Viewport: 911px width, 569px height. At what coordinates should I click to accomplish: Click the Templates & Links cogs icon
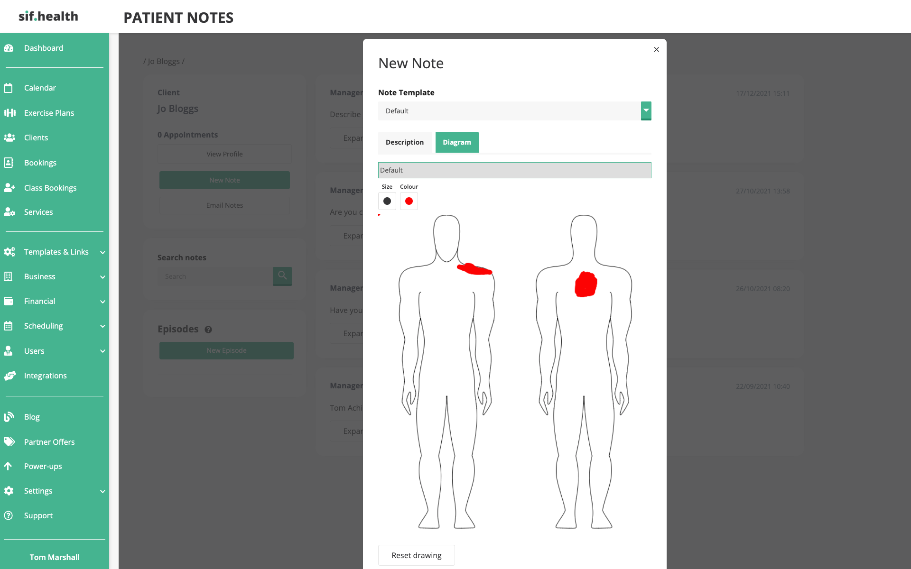click(9, 252)
